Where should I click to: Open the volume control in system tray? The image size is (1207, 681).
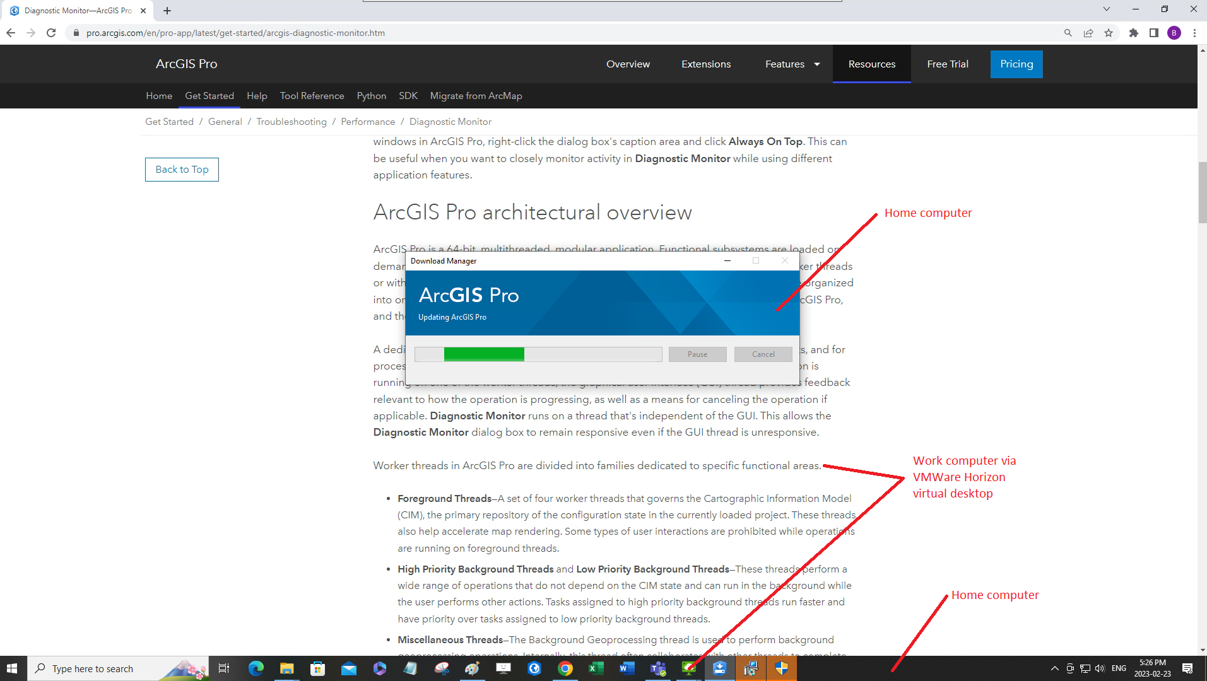tap(1100, 668)
